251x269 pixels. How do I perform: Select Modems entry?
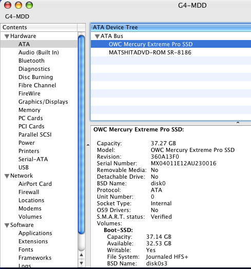coord(30,208)
